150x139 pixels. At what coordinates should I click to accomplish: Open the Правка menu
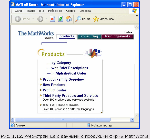point(31,11)
